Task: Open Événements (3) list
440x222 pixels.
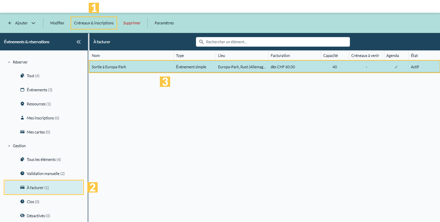Action: 40,90
